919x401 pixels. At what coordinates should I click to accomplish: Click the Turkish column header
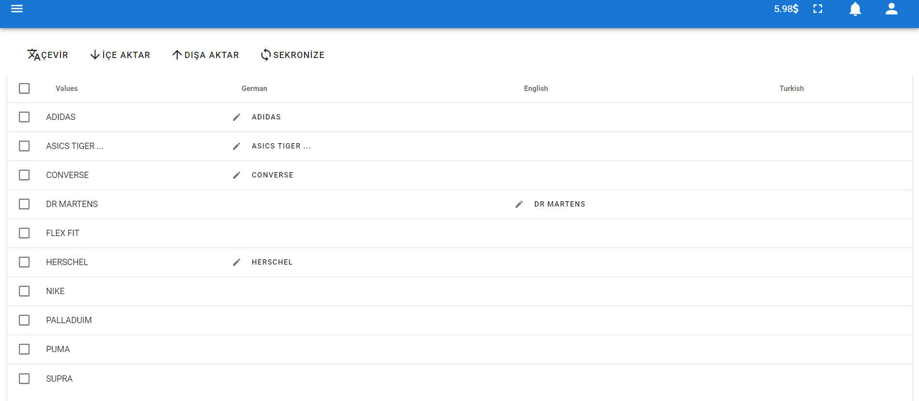792,89
